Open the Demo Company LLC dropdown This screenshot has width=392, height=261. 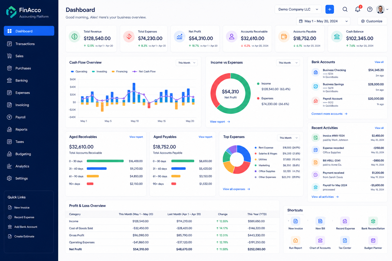click(x=298, y=9)
